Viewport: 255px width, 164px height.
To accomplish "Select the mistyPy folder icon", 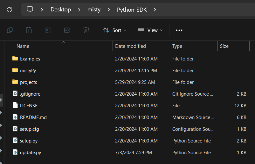I will 15,70.
